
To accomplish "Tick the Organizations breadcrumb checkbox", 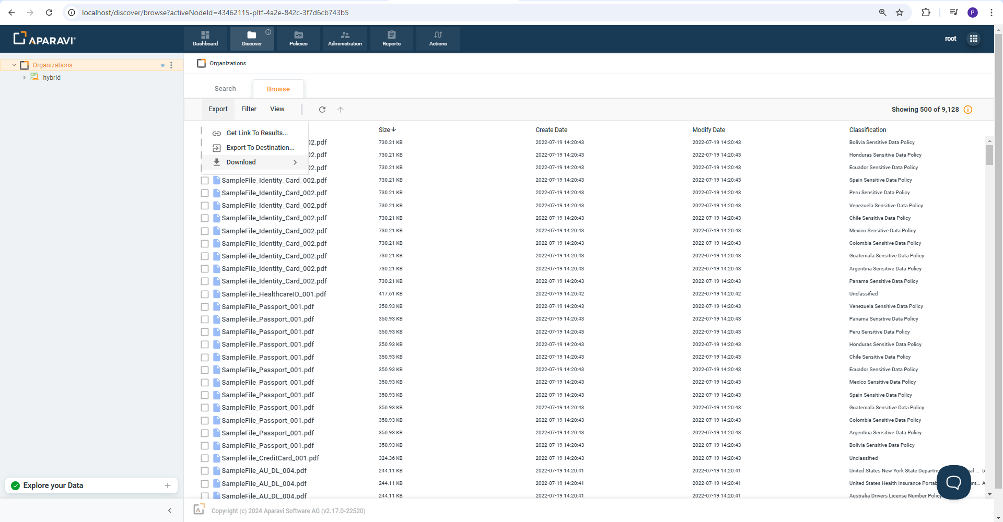I will 201,64.
